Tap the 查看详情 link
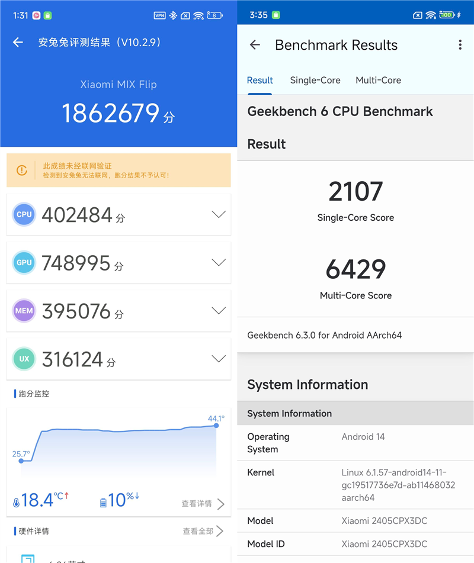474x563 pixels. pyautogui.click(x=197, y=504)
